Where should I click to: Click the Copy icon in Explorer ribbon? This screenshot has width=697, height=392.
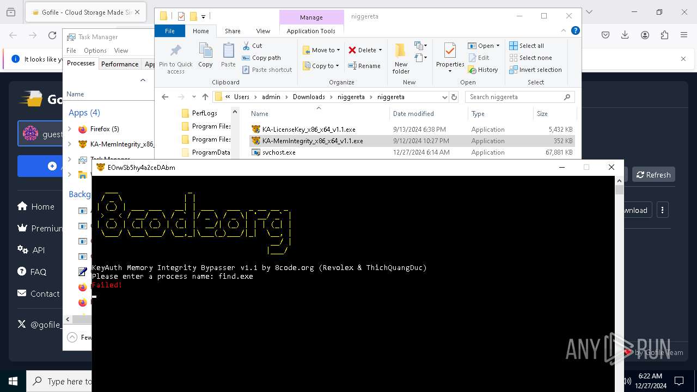pyautogui.click(x=205, y=56)
